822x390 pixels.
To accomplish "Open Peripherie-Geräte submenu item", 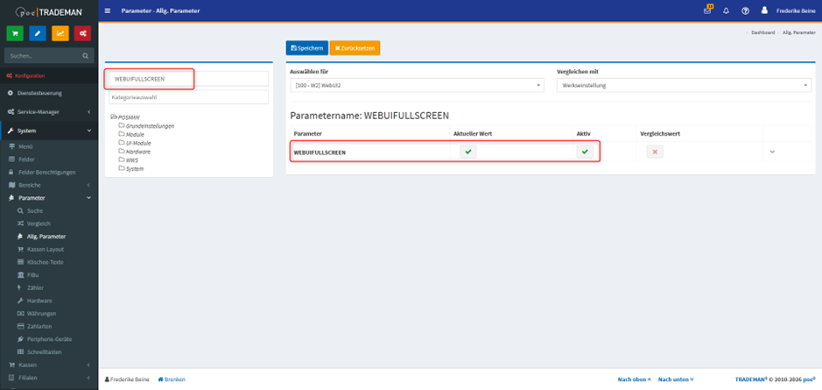I will [49, 339].
